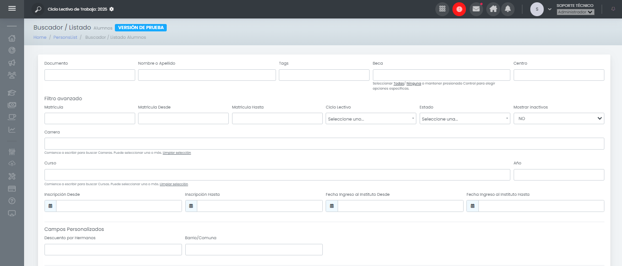
Task: Click the Inscripción Desde date field
Action: tap(119, 206)
